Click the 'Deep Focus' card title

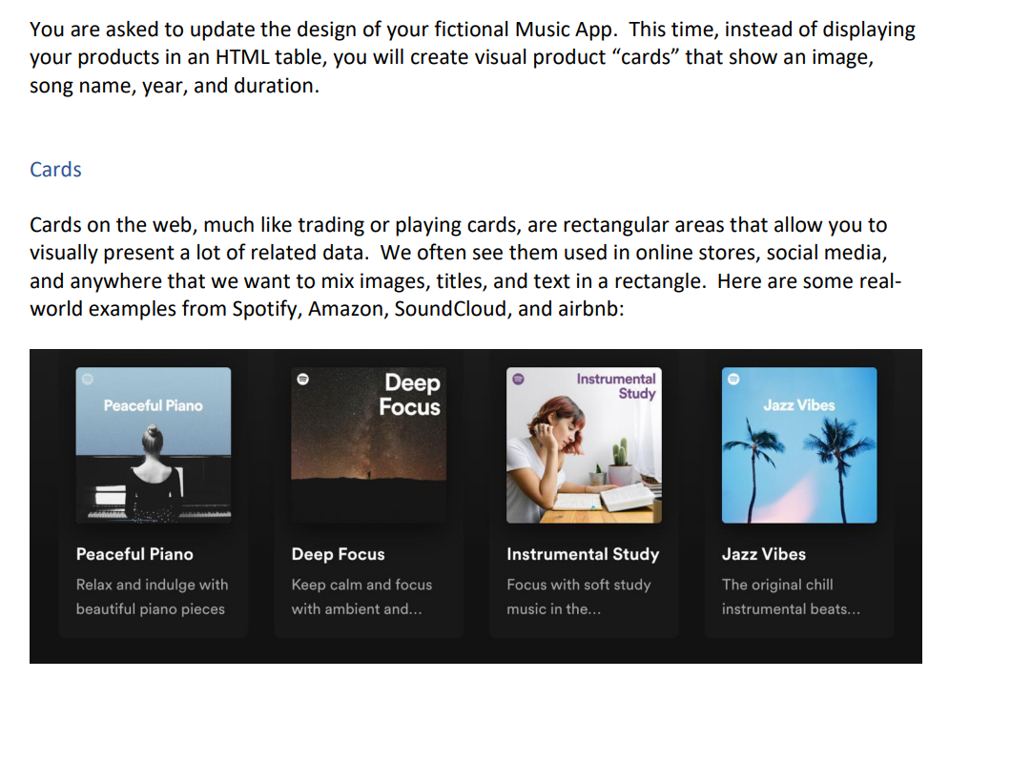point(337,554)
